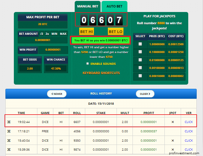Click the jackpot cost 0.00012500
Image resolution: width=203 pixels, height=156 pixels.
pos(176,44)
